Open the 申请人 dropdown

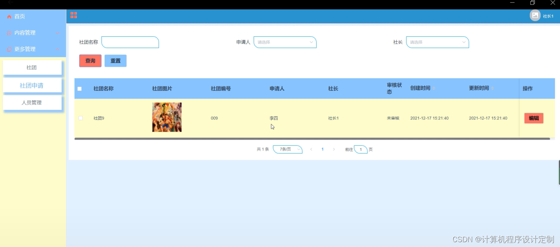285,42
